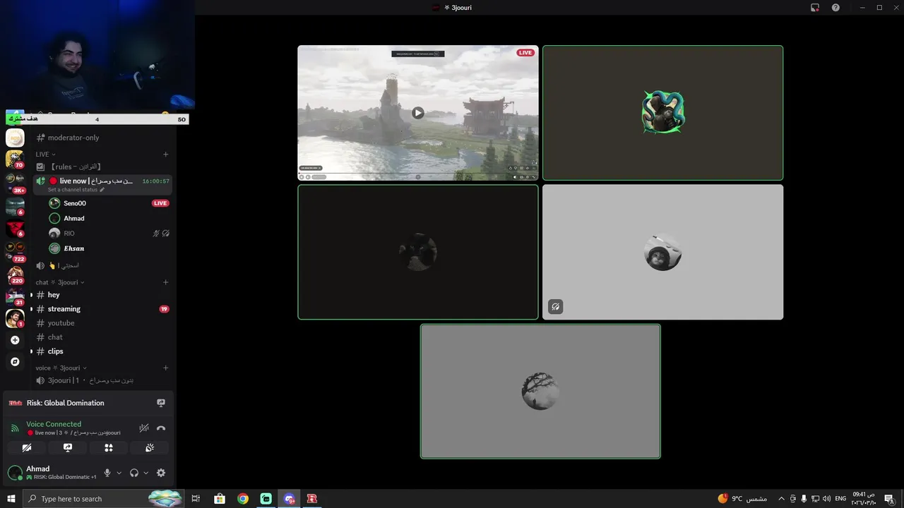Open the hey text channel
Image resolution: width=904 pixels, height=508 pixels.
[103, 295]
